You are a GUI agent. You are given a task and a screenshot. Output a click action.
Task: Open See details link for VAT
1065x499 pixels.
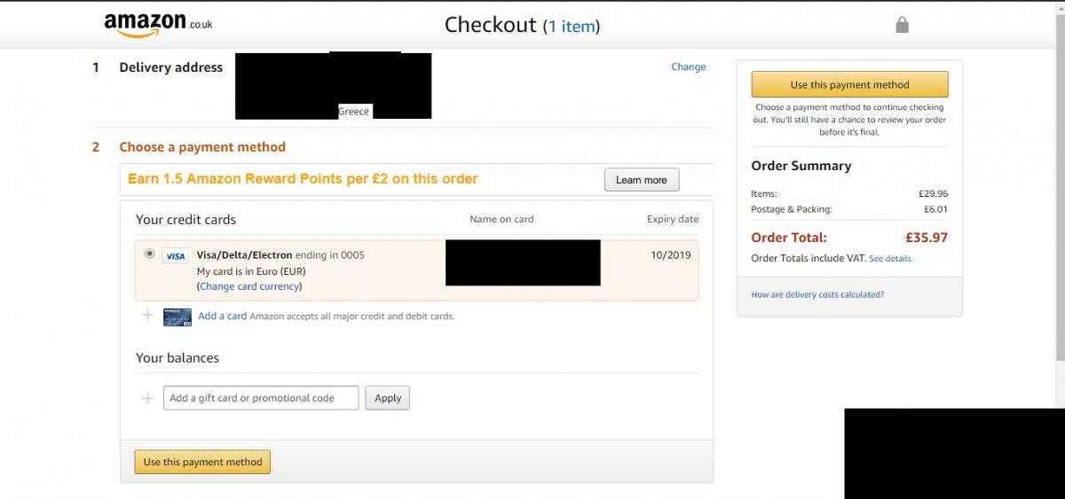pos(891,259)
